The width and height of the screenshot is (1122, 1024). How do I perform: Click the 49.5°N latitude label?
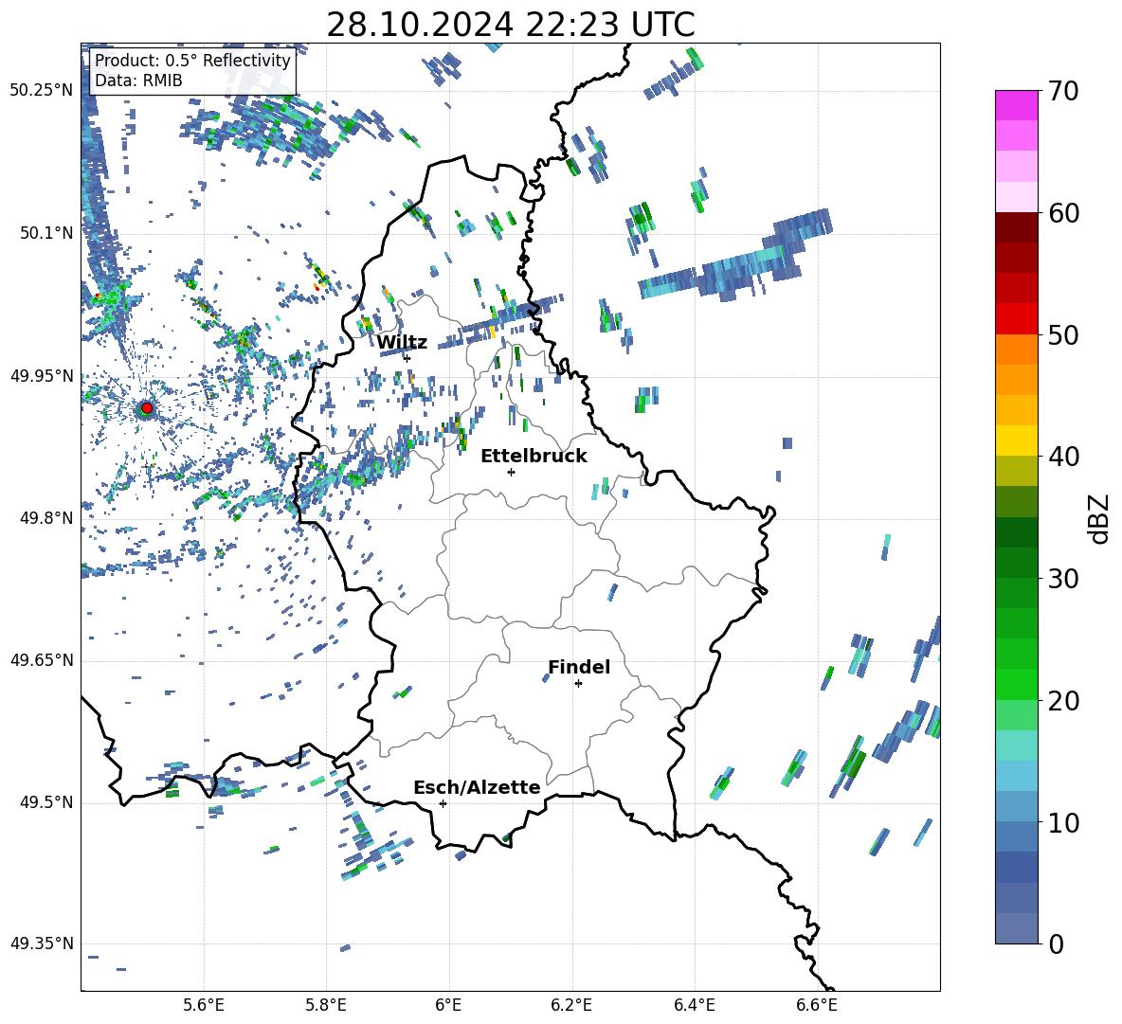pyautogui.click(x=46, y=802)
